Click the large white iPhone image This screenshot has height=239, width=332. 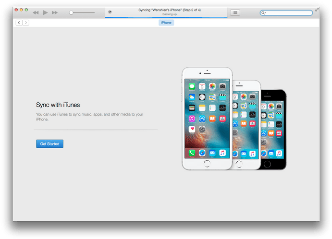tap(207, 119)
